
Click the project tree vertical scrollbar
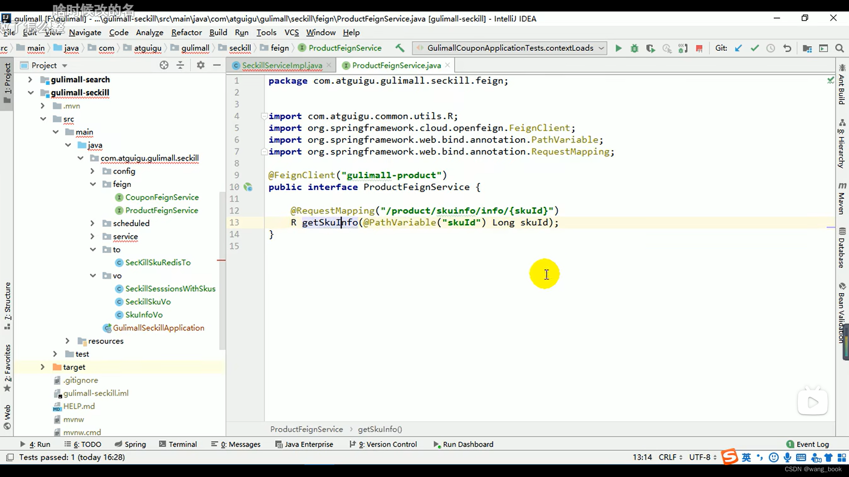[x=222, y=269]
